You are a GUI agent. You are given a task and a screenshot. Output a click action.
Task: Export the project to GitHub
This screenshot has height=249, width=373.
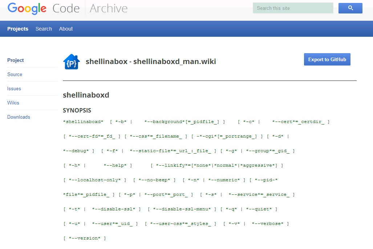point(327,59)
